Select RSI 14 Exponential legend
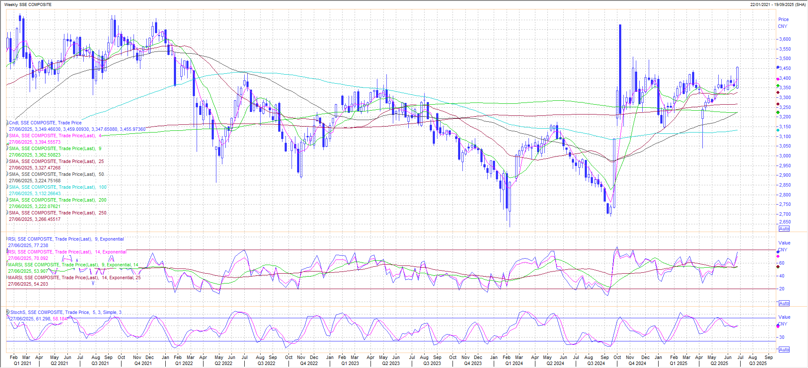This screenshot has height=368, width=808. (67, 252)
